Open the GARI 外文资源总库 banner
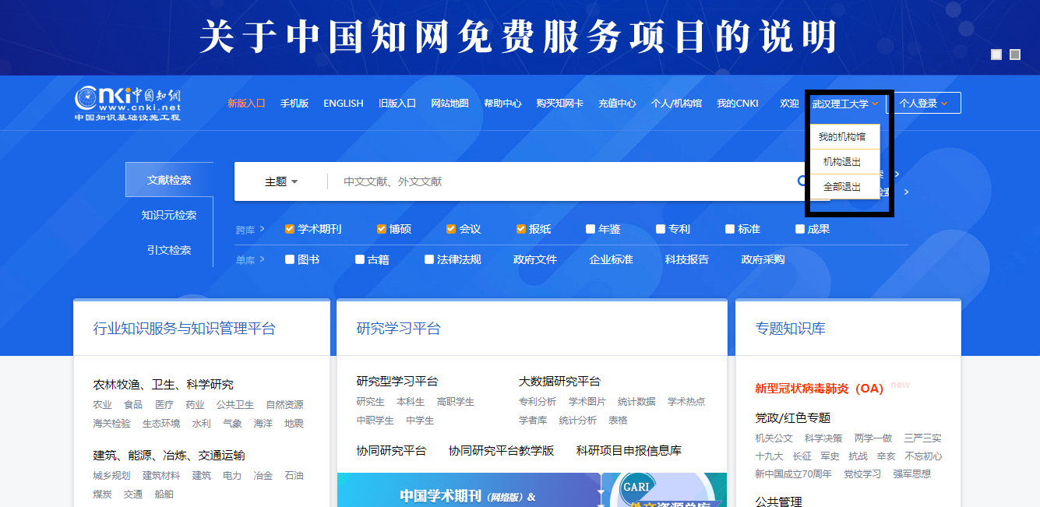Image resolution: width=1040 pixels, height=507 pixels. [x=665, y=490]
